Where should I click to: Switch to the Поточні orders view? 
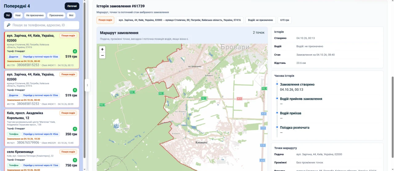point(72,6)
